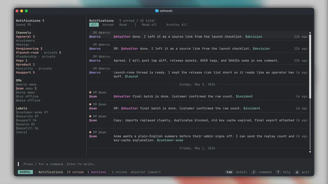Open DM with @sam in sidebar
The height and width of the screenshot is (184, 328).
(26, 88)
